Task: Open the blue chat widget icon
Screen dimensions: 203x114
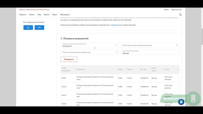Action: click(181, 102)
